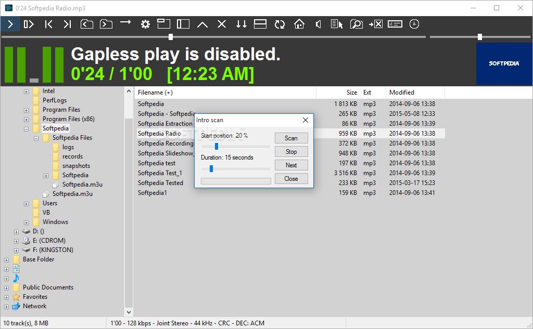Screen dimensions: 533x329
Task: Click the X icon in the toolbar
Action: [222, 24]
